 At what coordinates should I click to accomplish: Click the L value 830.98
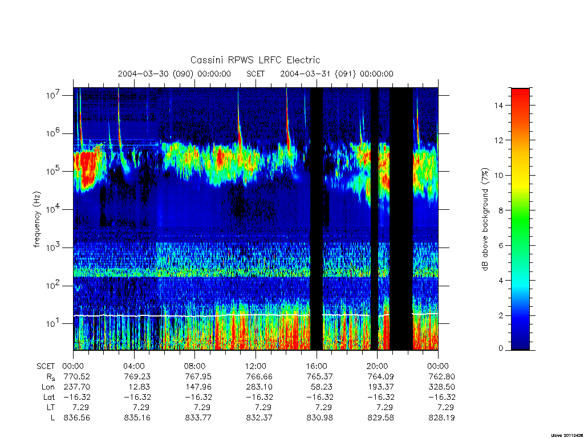(x=319, y=418)
